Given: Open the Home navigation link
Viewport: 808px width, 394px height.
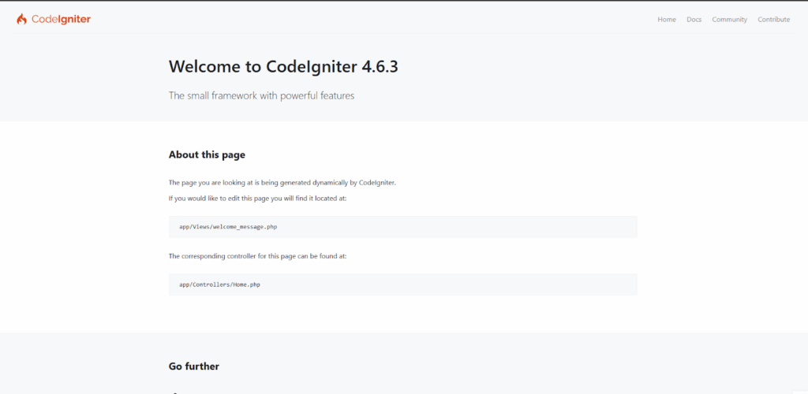Looking at the screenshot, I should tap(667, 20).
